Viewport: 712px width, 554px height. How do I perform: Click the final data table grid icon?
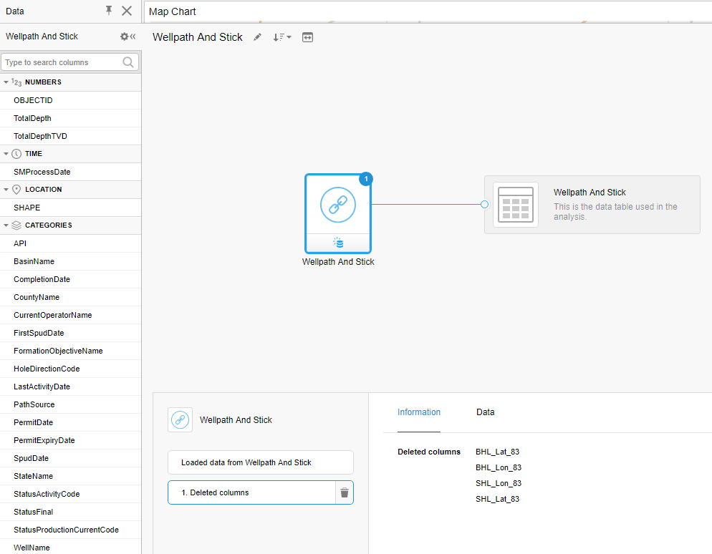point(515,205)
